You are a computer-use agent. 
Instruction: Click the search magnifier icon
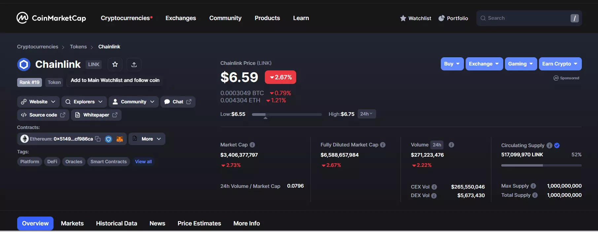click(483, 18)
